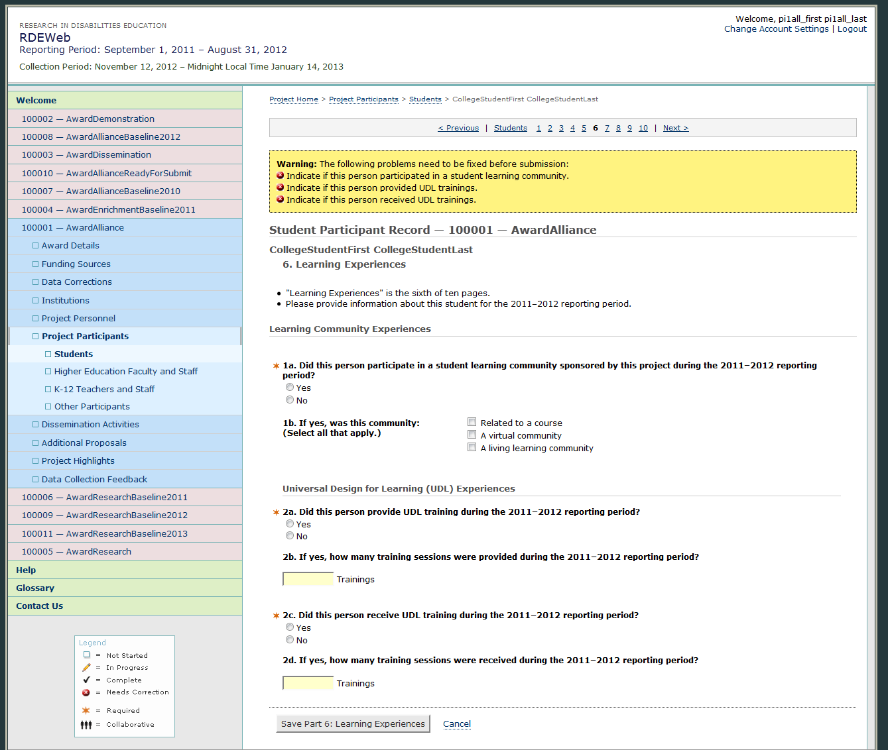Click the status box icon beside Institutions

click(36, 301)
